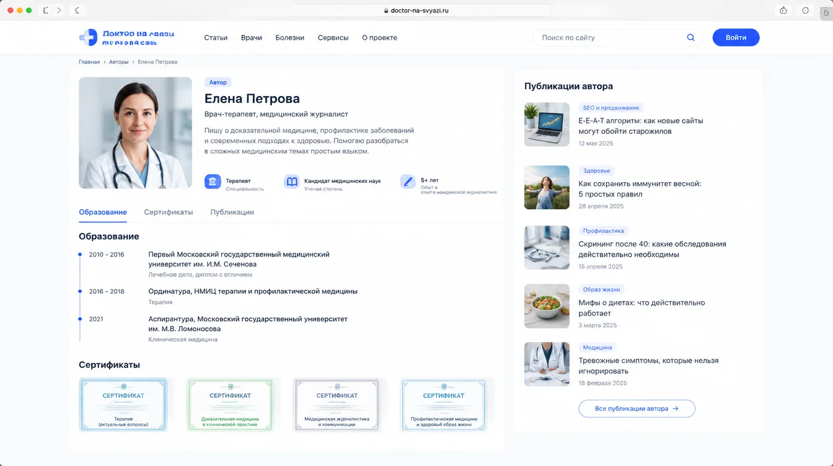Image resolution: width=833 pixels, height=466 pixels.
Task: Click the SEO и продвижение tag
Action: click(x=610, y=108)
